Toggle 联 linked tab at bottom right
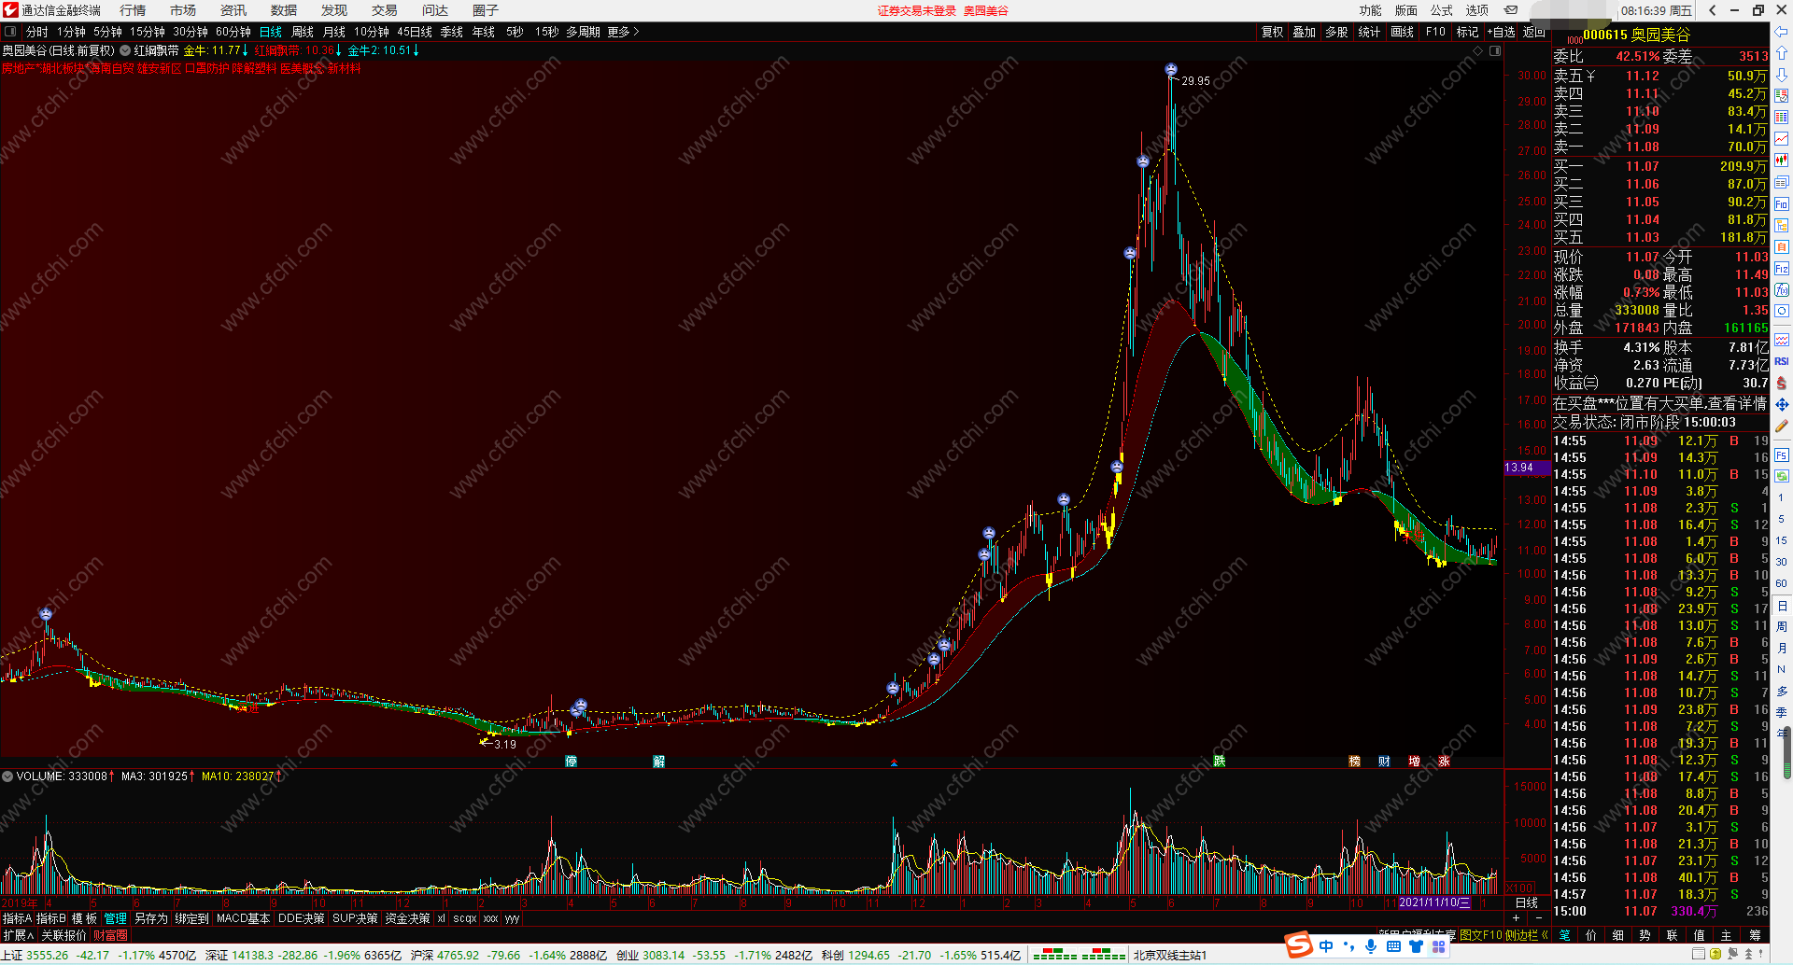 [x=1673, y=934]
